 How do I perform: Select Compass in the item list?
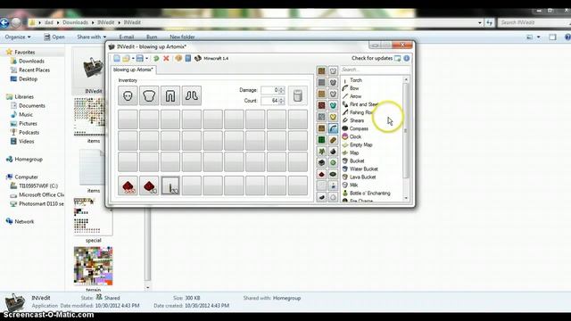click(359, 128)
